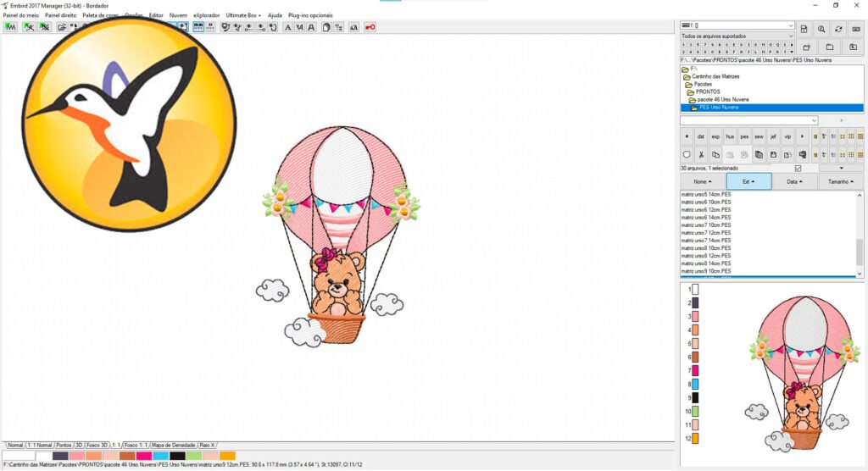Screen dimensions: 868x471
Task: Open the 'Painel do meio' menu
Action: 21,15
